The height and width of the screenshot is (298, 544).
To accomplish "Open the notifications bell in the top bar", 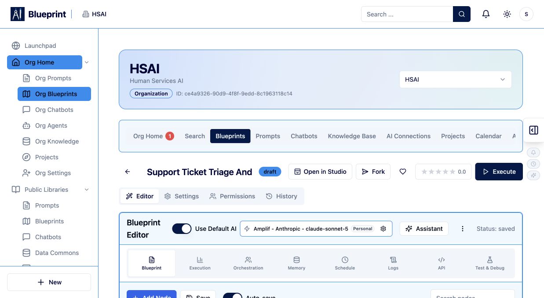I will 486,14.
